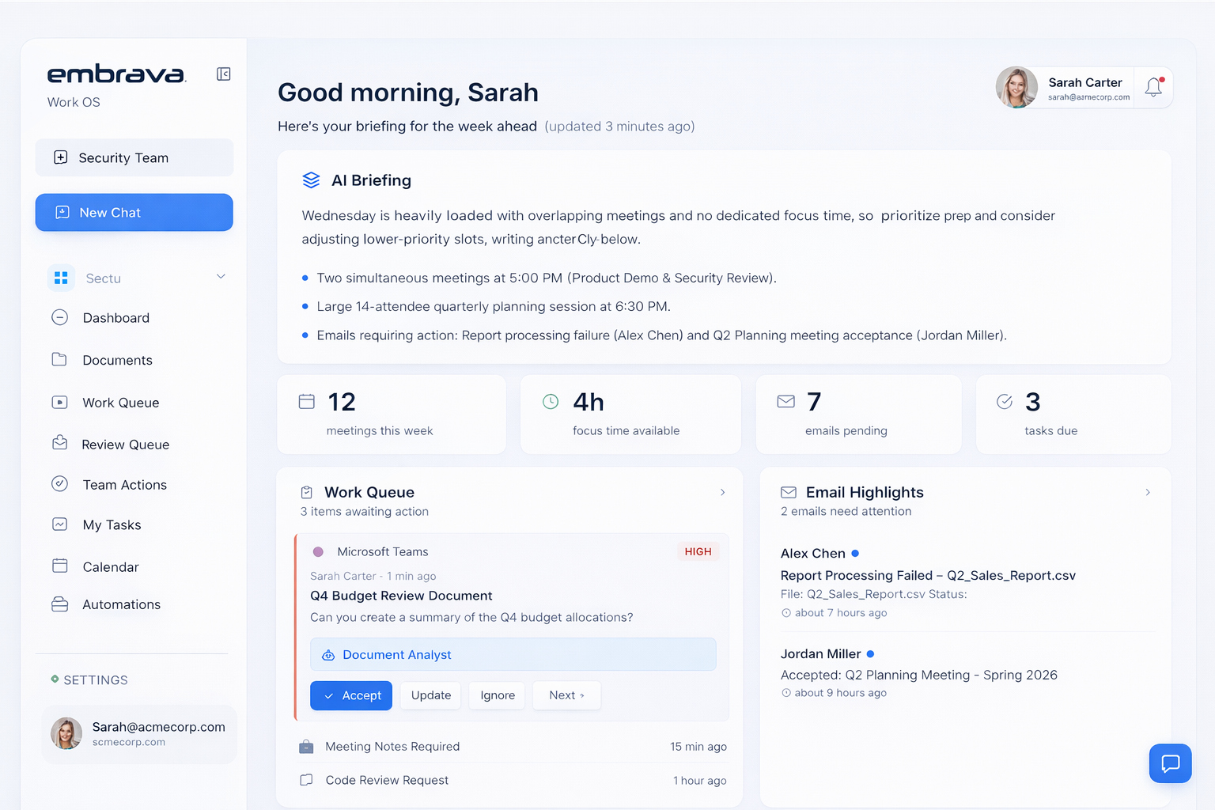Open the 12 meetings this week card
The image size is (1215, 810).
392,414
